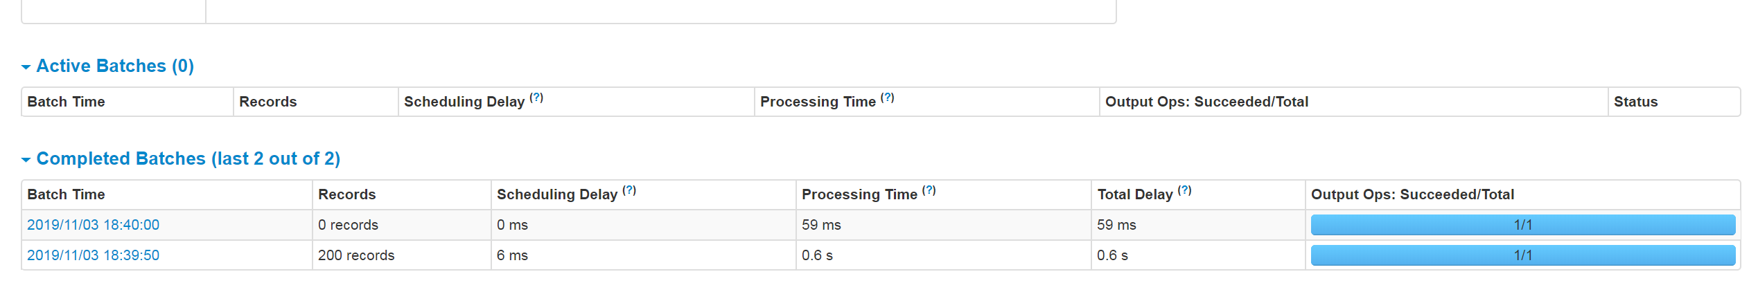Viewport: 1749px width, 283px height.
Task: Click Scheduling Delay help icon in Completed Batches
Action: tap(629, 190)
